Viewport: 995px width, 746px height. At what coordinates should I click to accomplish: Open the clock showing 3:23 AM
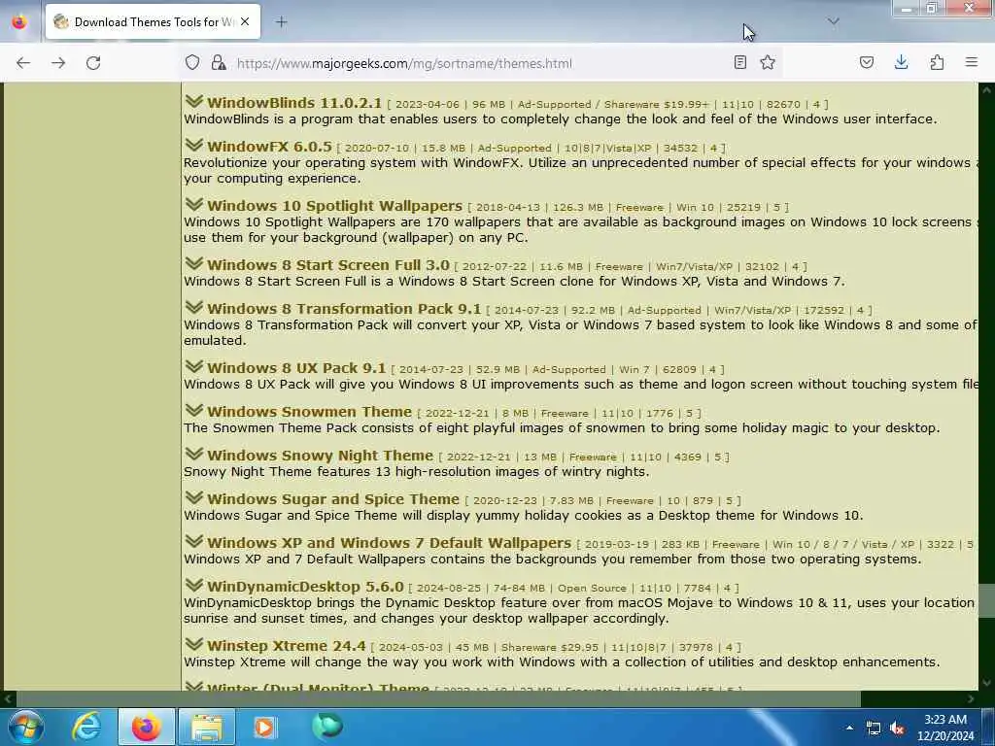click(945, 728)
